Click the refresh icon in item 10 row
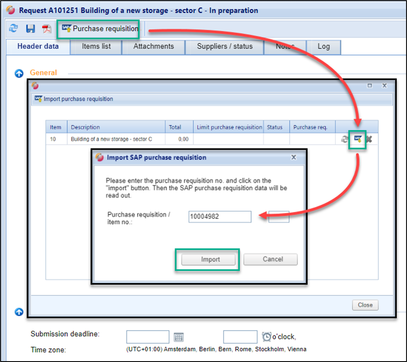The width and height of the screenshot is (407, 362). coord(345,139)
